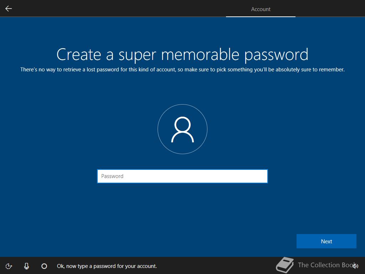Toggle the Cortana microphone icon
The width and height of the screenshot is (365, 274).
click(x=26, y=266)
